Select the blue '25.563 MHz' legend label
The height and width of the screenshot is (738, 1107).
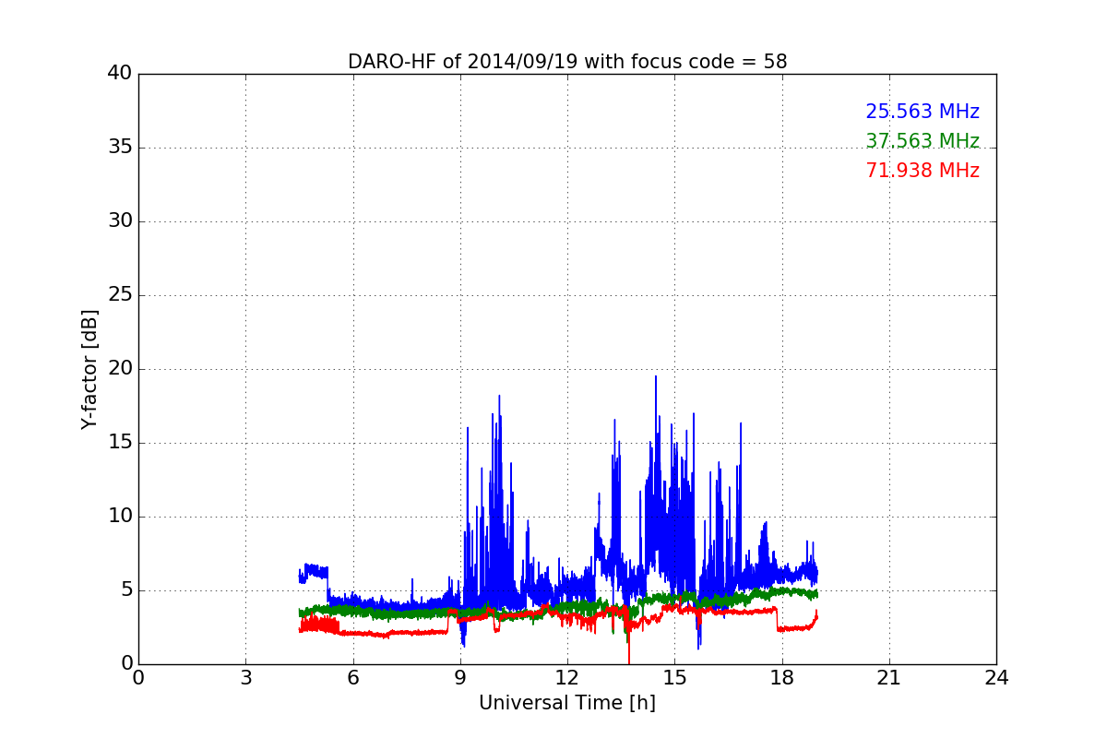[922, 112]
